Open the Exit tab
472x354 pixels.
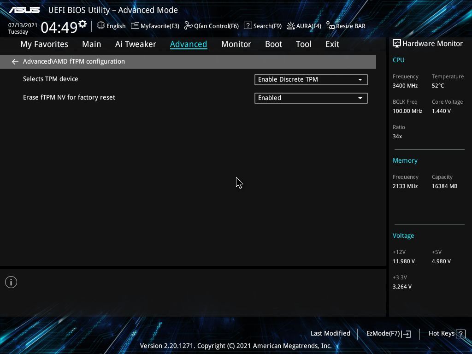[x=332, y=44]
